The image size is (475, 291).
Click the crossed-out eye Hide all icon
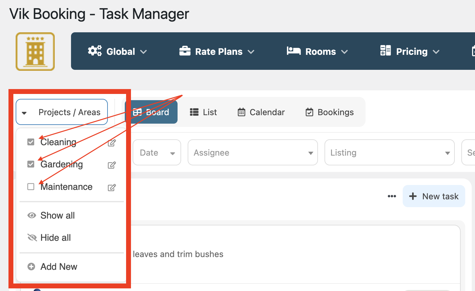click(32, 237)
